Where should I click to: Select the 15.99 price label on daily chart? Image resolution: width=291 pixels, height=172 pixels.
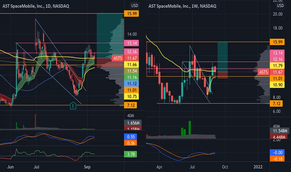point(131,13)
